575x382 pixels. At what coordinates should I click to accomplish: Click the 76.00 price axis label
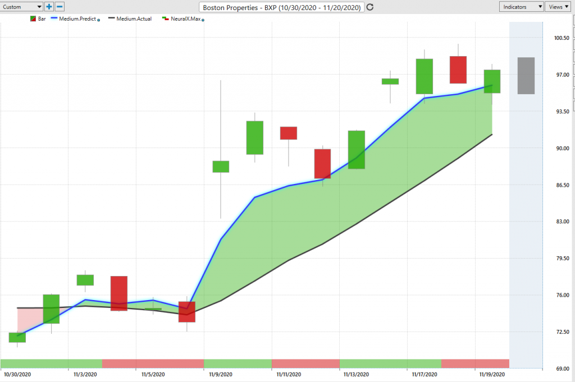click(563, 295)
